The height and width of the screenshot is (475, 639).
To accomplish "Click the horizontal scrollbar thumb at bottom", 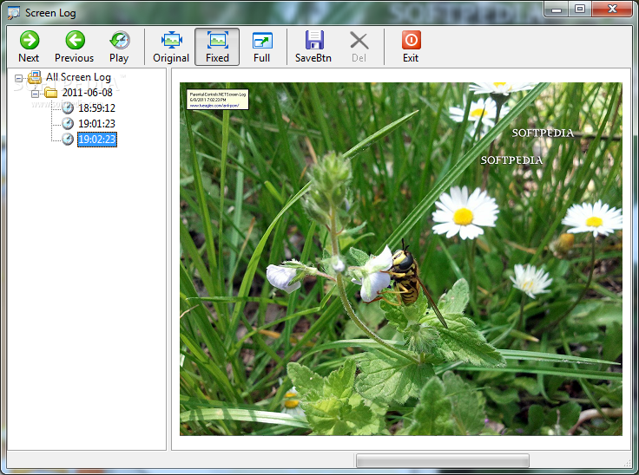I will coord(443,460).
